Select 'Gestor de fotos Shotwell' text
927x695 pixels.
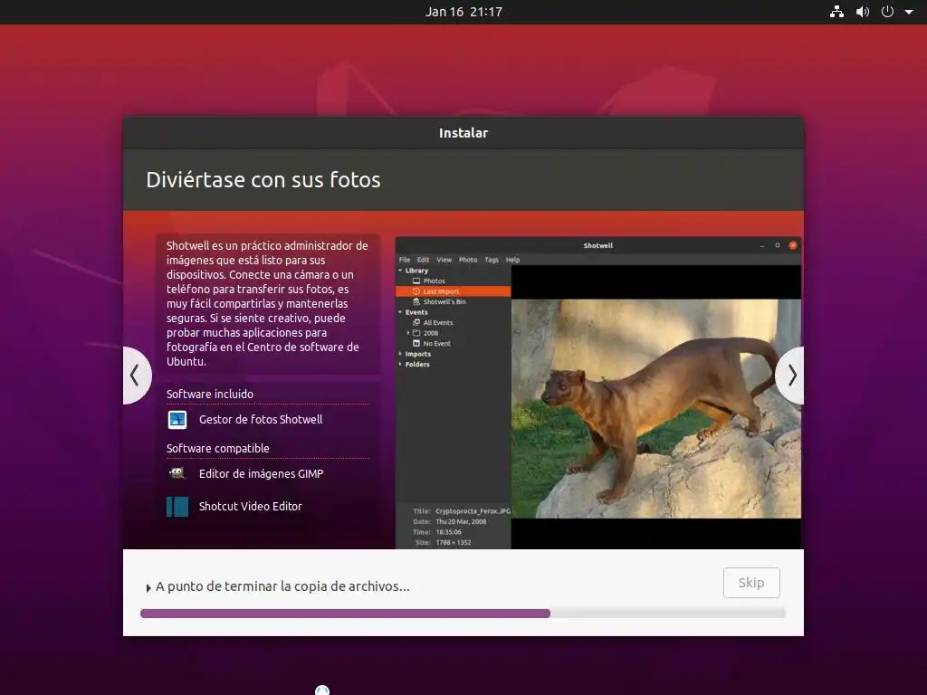261,420
